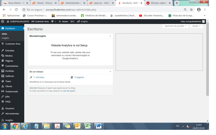
Task: Open Team icon in sidebar
Action: point(3,81)
